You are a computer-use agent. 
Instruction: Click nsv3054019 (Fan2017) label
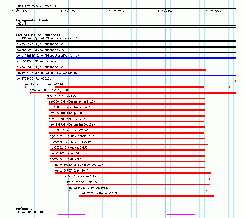click(x=66, y=153)
